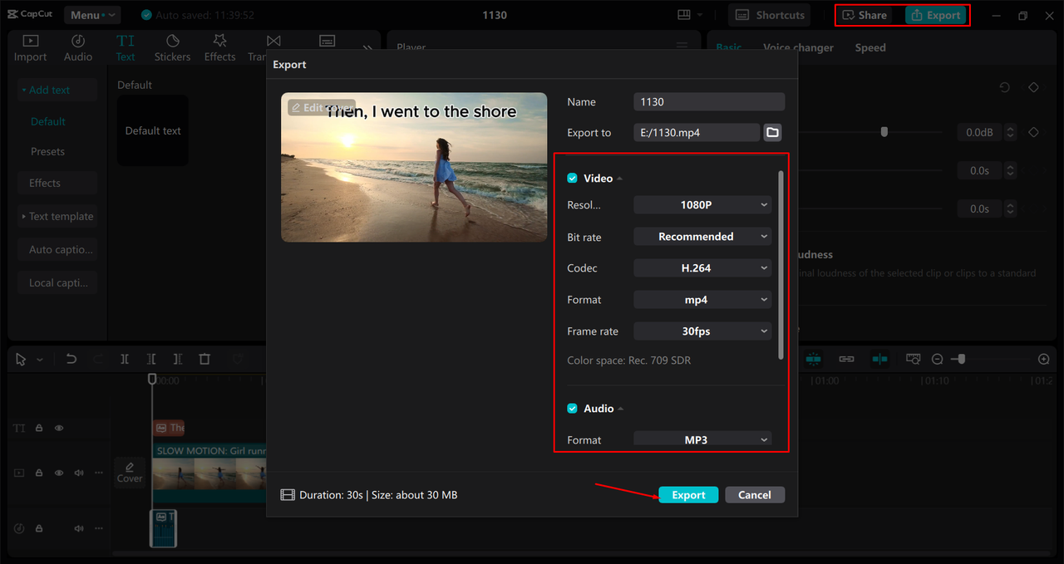The height and width of the screenshot is (564, 1064).
Task: Click the timeline zoom-in magnifier
Action: 1044,359
